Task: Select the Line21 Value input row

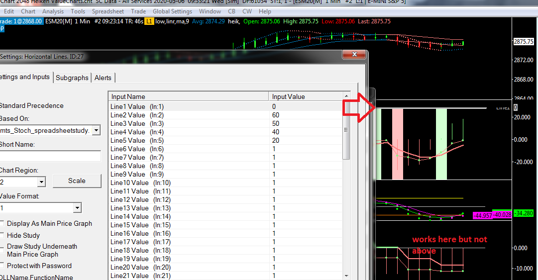Action: click(225, 276)
